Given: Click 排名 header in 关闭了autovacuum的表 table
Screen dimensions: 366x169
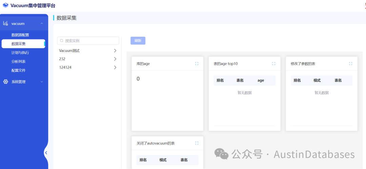Looking at the screenshot, I should (143, 160).
